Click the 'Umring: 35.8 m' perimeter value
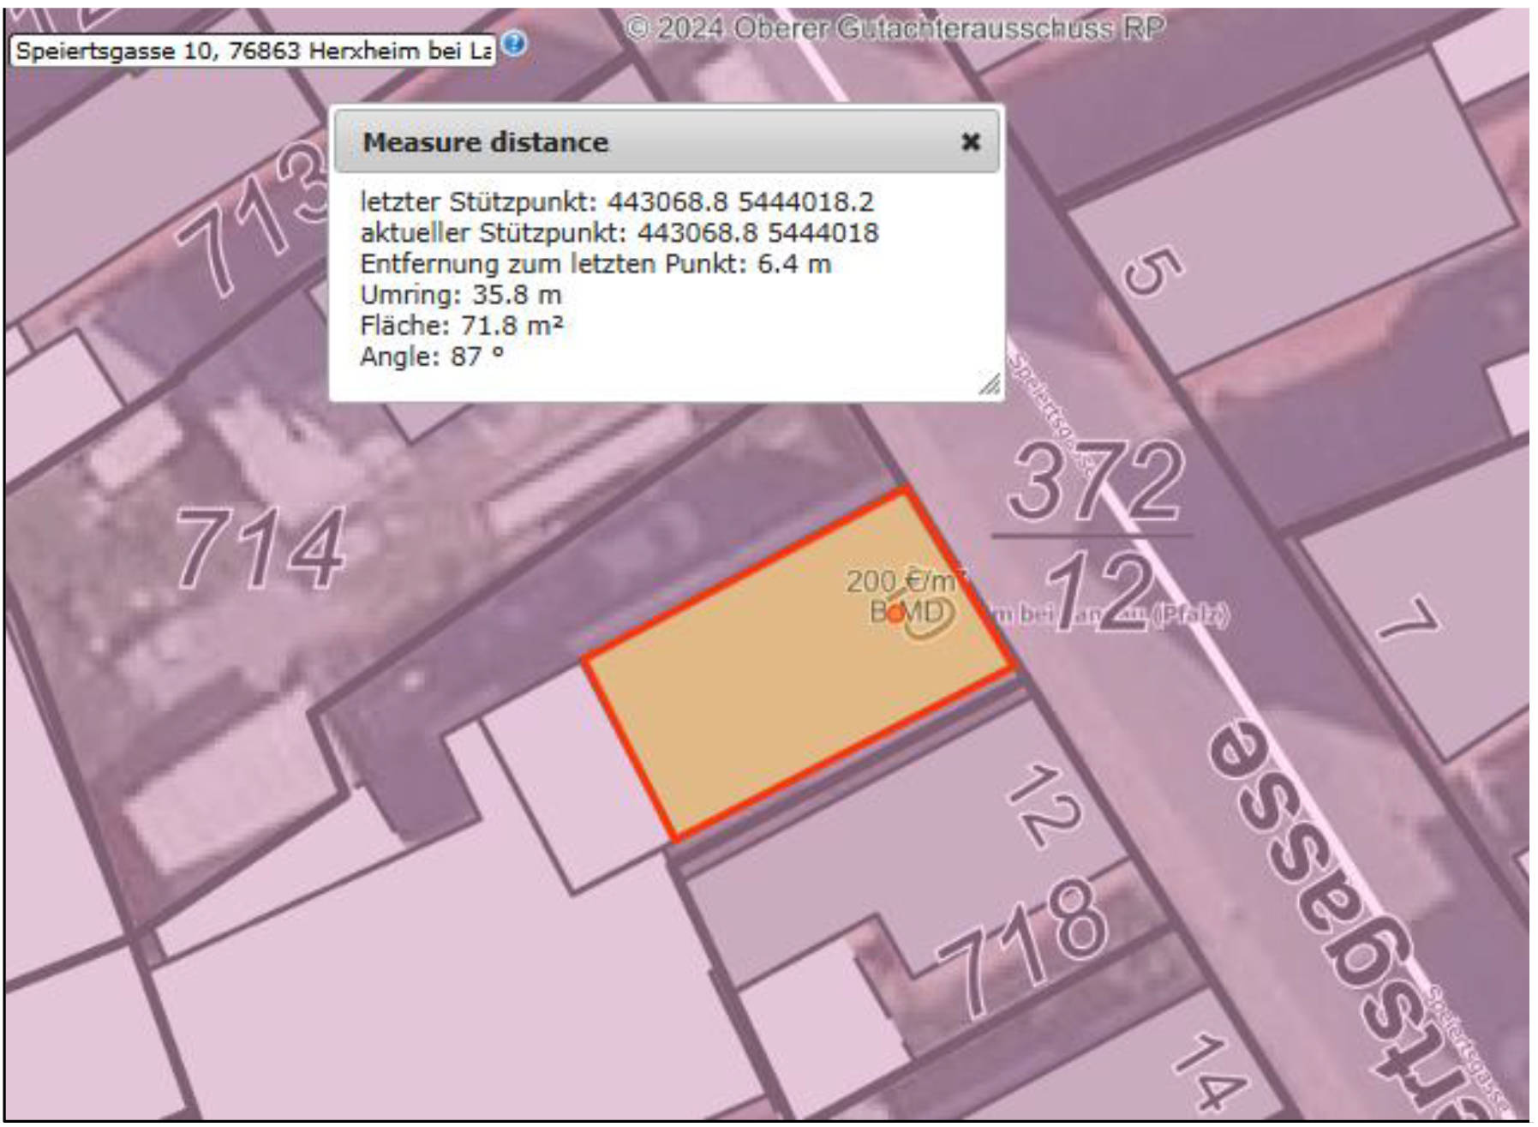This screenshot has width=1538, height=1127. (x=461, y=295)
